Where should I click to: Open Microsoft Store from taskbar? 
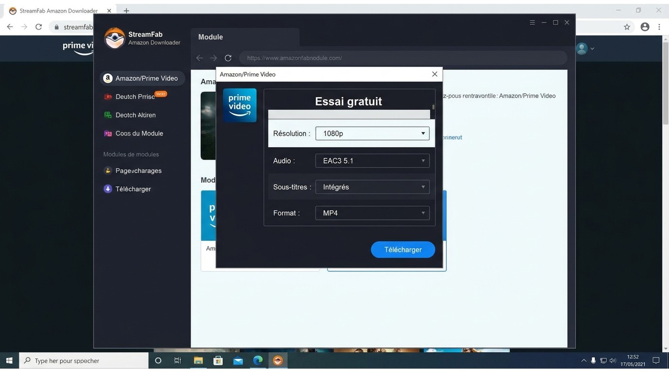pos(218,360)
